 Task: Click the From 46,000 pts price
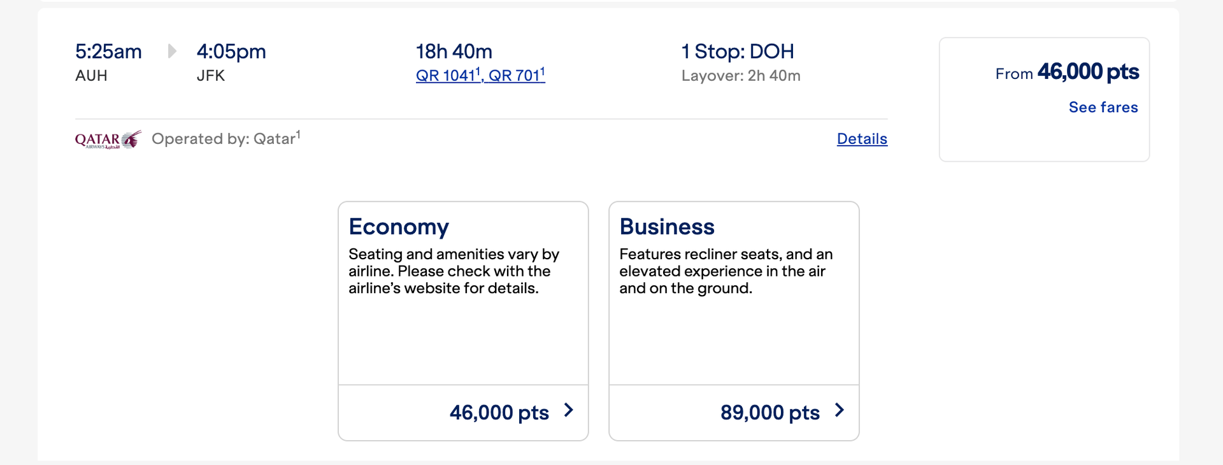tap(1067, 72)
